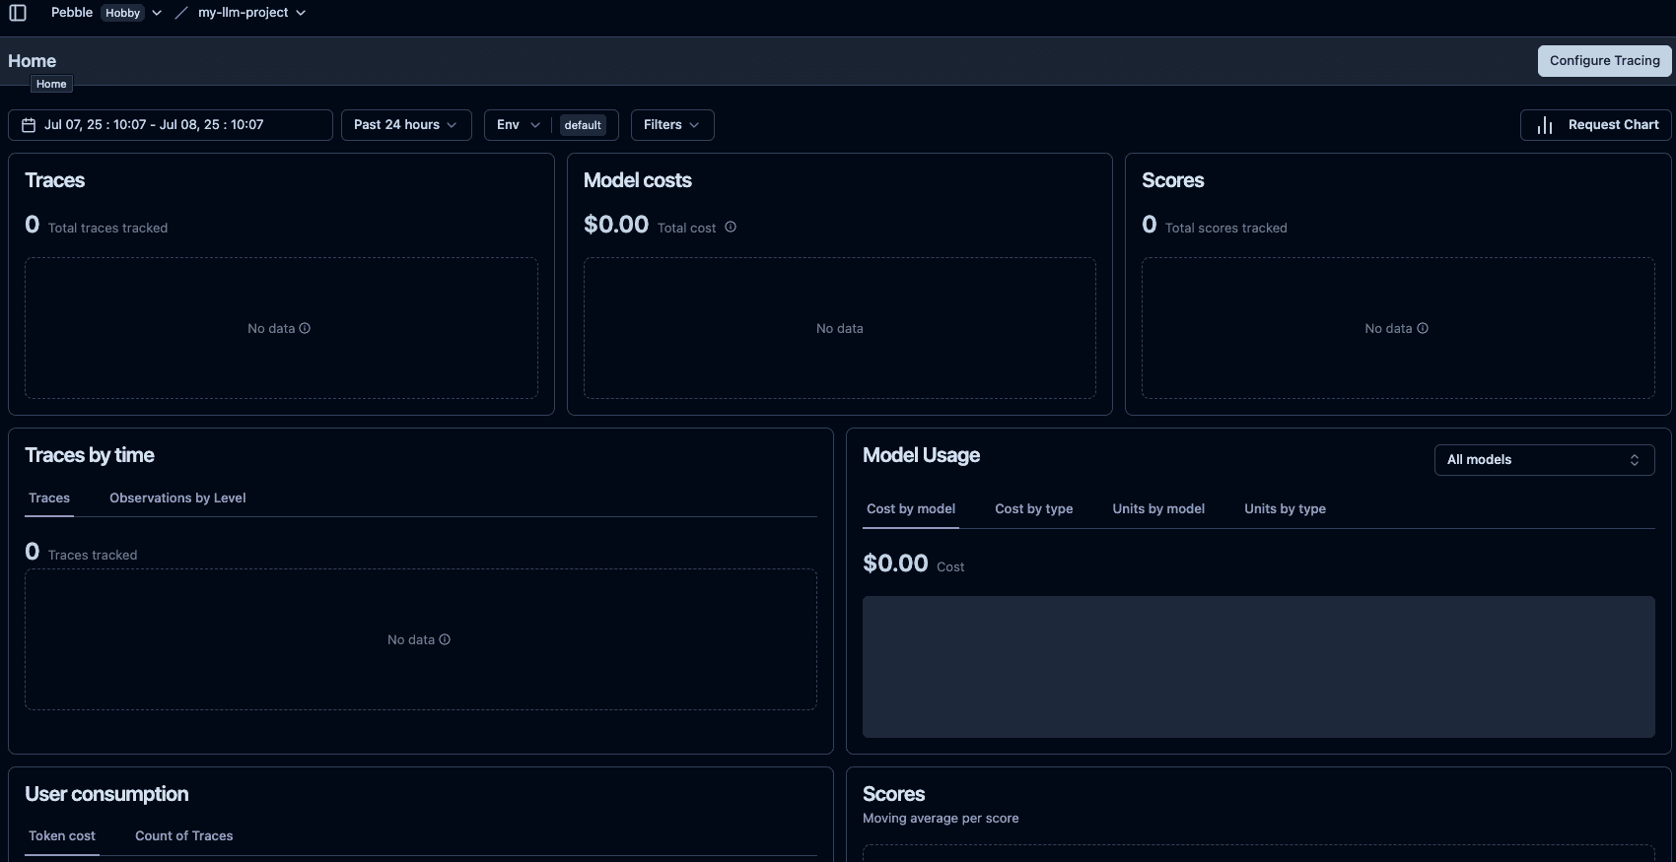This screenshot has width=1676, height=862.
Task: Click info icon next to Total cost
Action: [x=731, y=227]
